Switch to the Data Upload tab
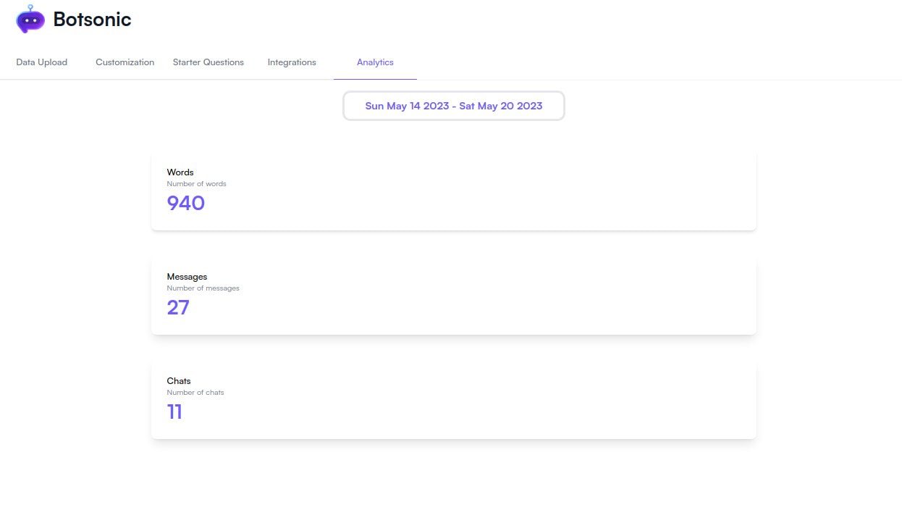This screenshot has height=526, width=902. (41, 62)
